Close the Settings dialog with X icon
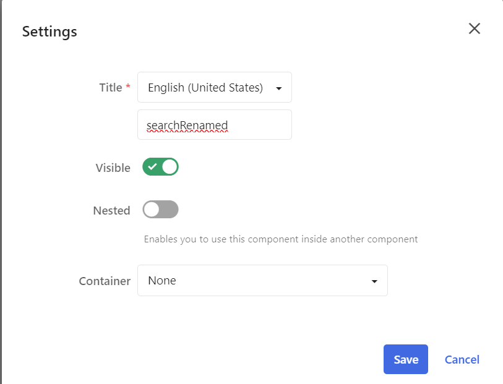This screenshot has height=384, width=503. (474, 28)
